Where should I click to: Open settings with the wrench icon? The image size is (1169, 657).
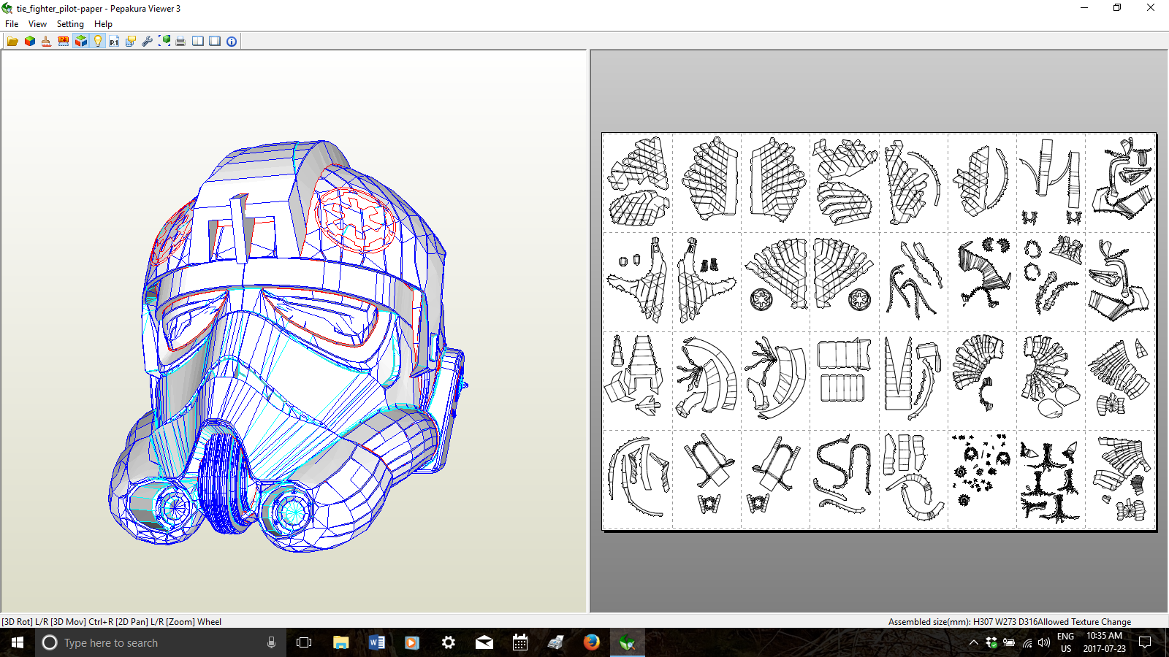(147, 42)
